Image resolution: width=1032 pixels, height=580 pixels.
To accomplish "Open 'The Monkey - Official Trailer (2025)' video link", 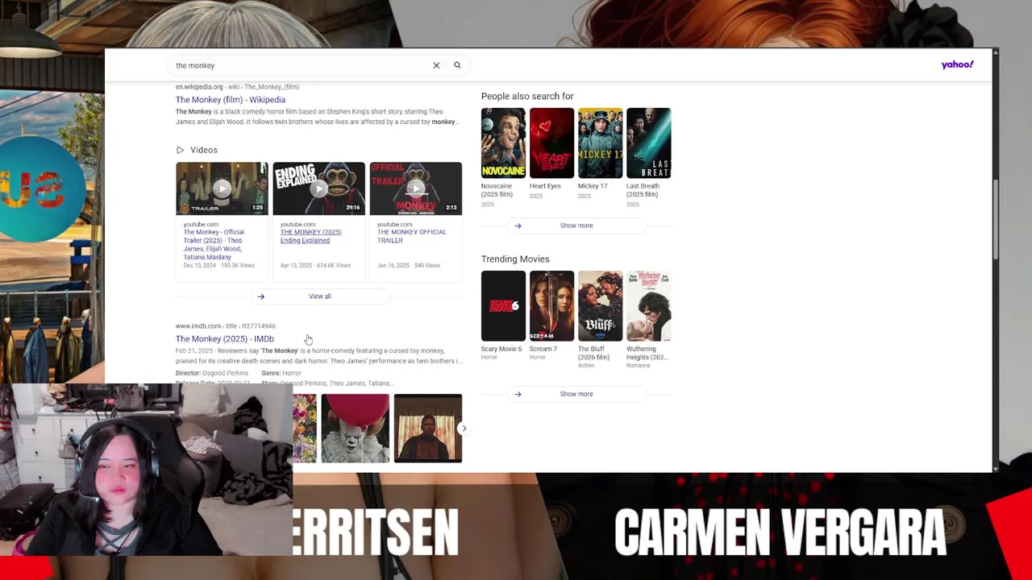I will 215,244.
